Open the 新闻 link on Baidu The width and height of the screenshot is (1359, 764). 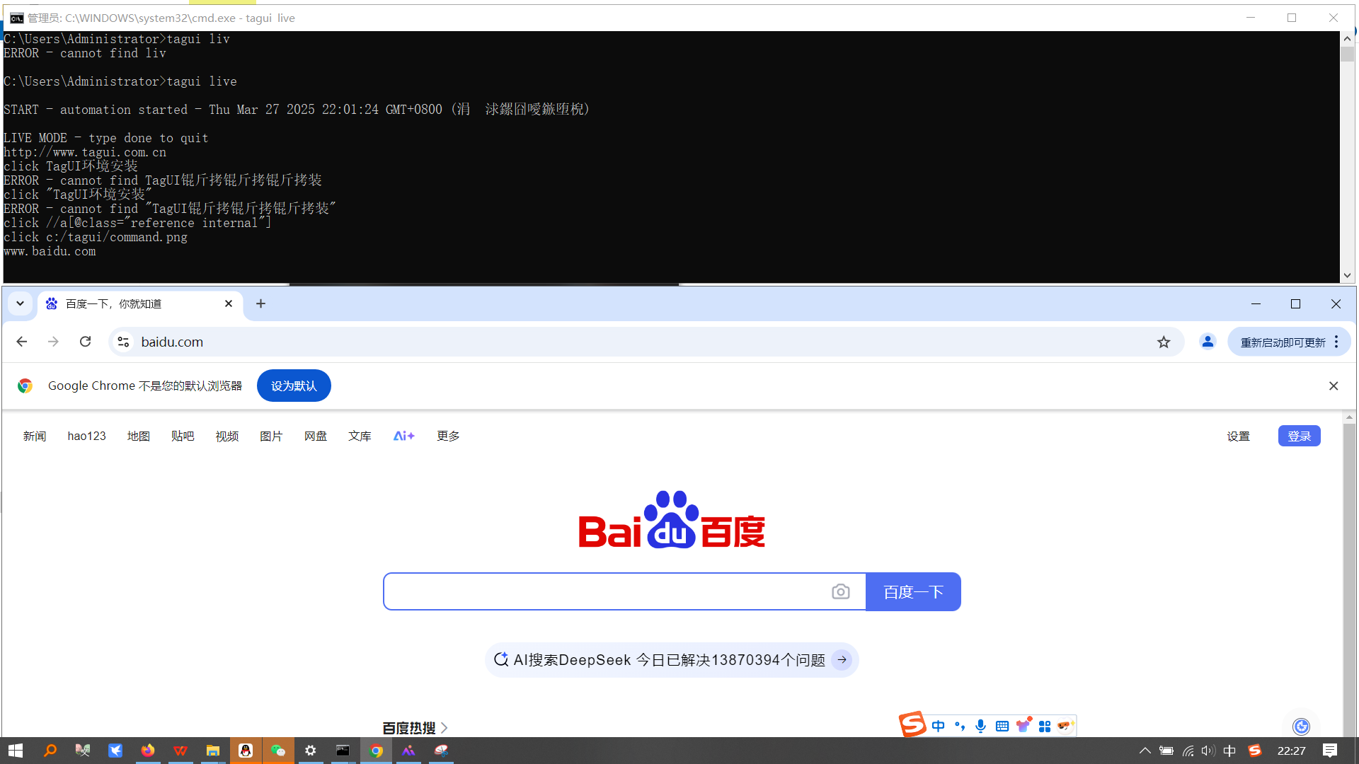[35, 436]
